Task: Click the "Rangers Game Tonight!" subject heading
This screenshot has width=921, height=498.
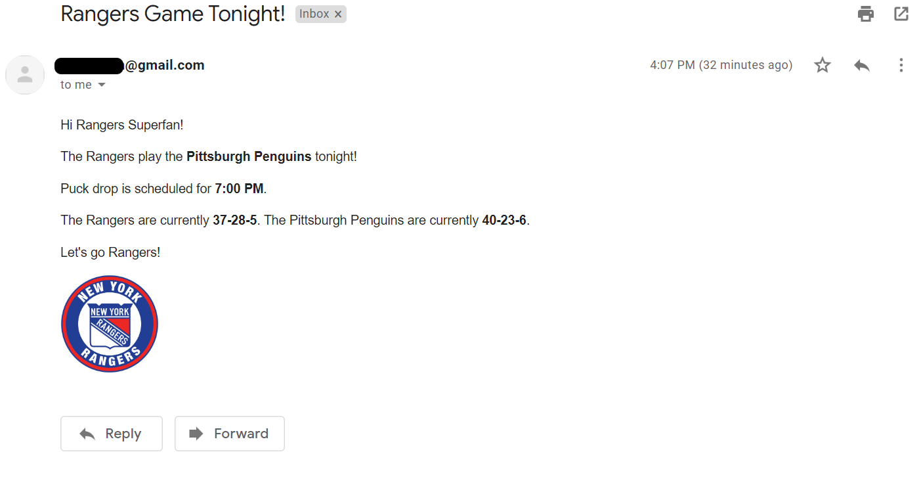Action: pyautogui.click(x=173, y=14)
